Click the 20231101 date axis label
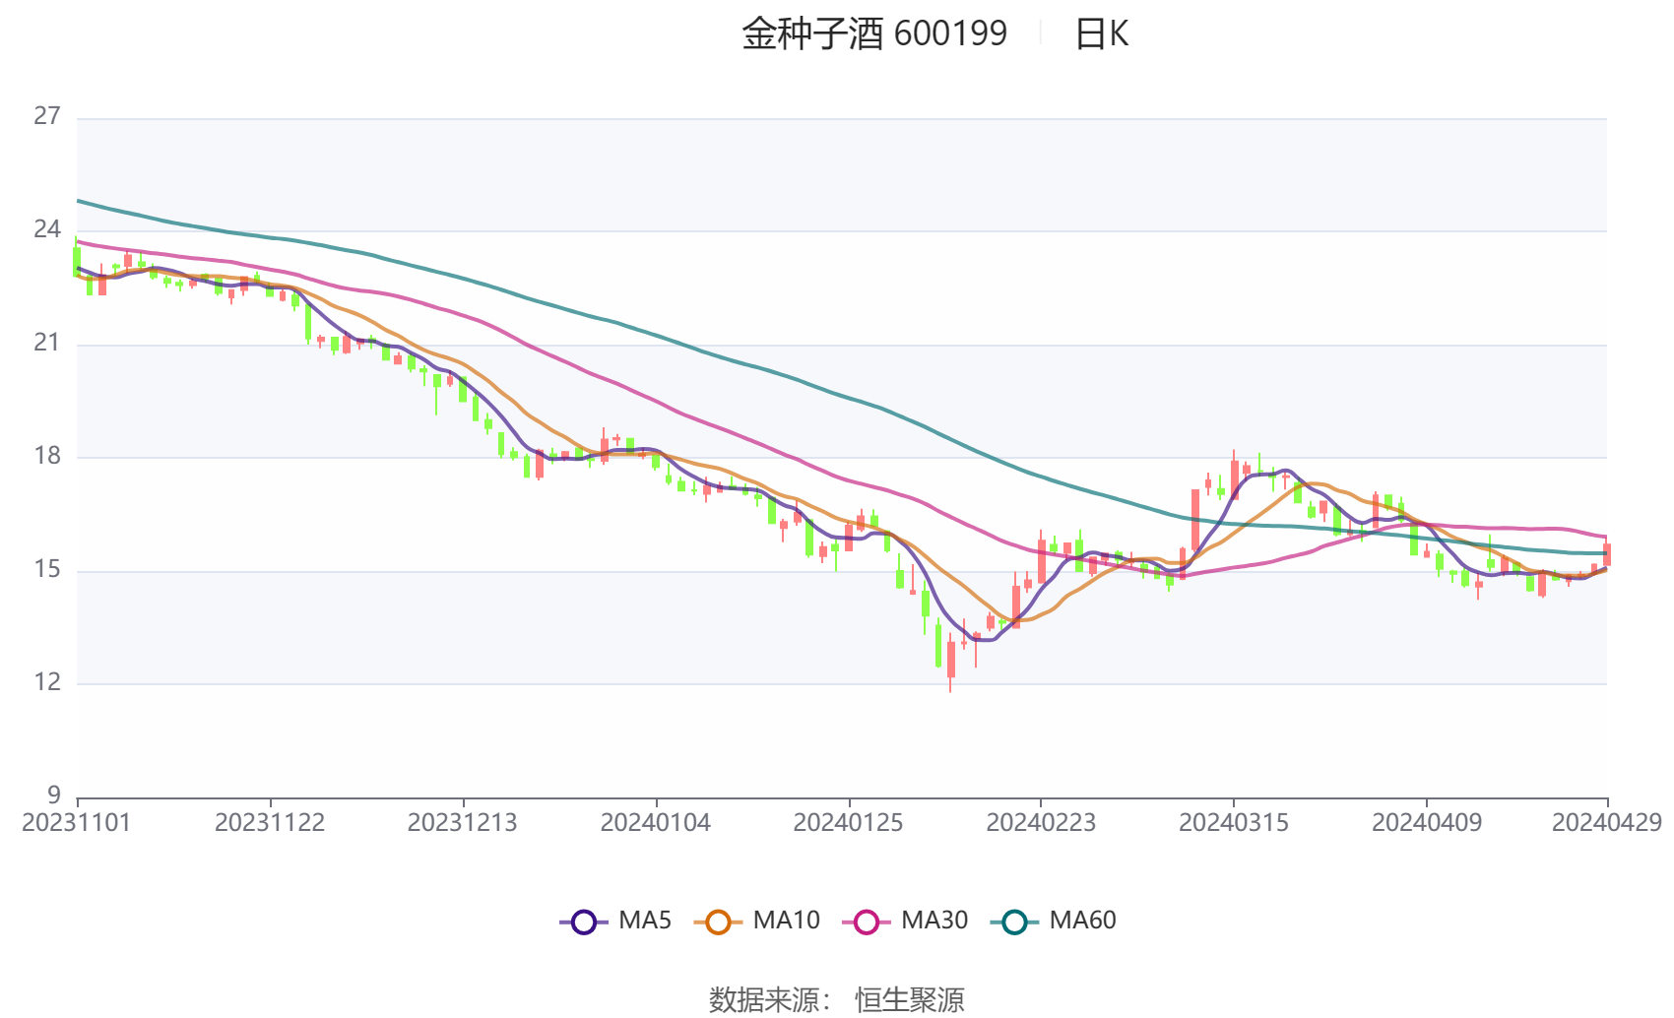This screenshot has height=1018, width=1674. [77, 823]
